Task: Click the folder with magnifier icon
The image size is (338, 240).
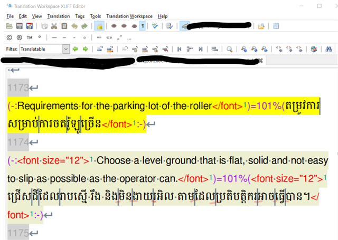Action: [x=261, y=26]
